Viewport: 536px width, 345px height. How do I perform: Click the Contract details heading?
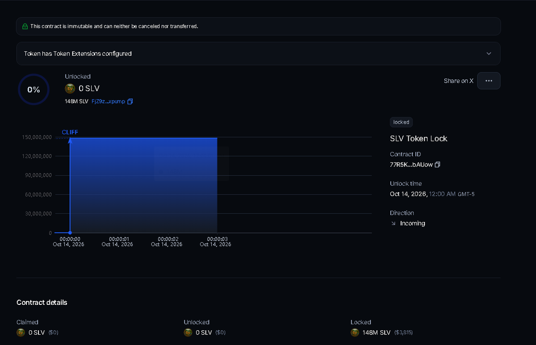point(42,303)
